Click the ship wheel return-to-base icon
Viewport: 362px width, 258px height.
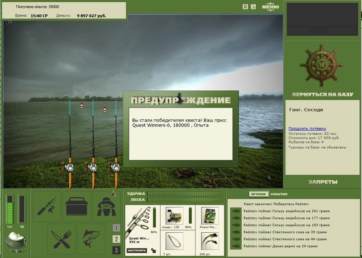pyautogui.click(x=322, y=65)
